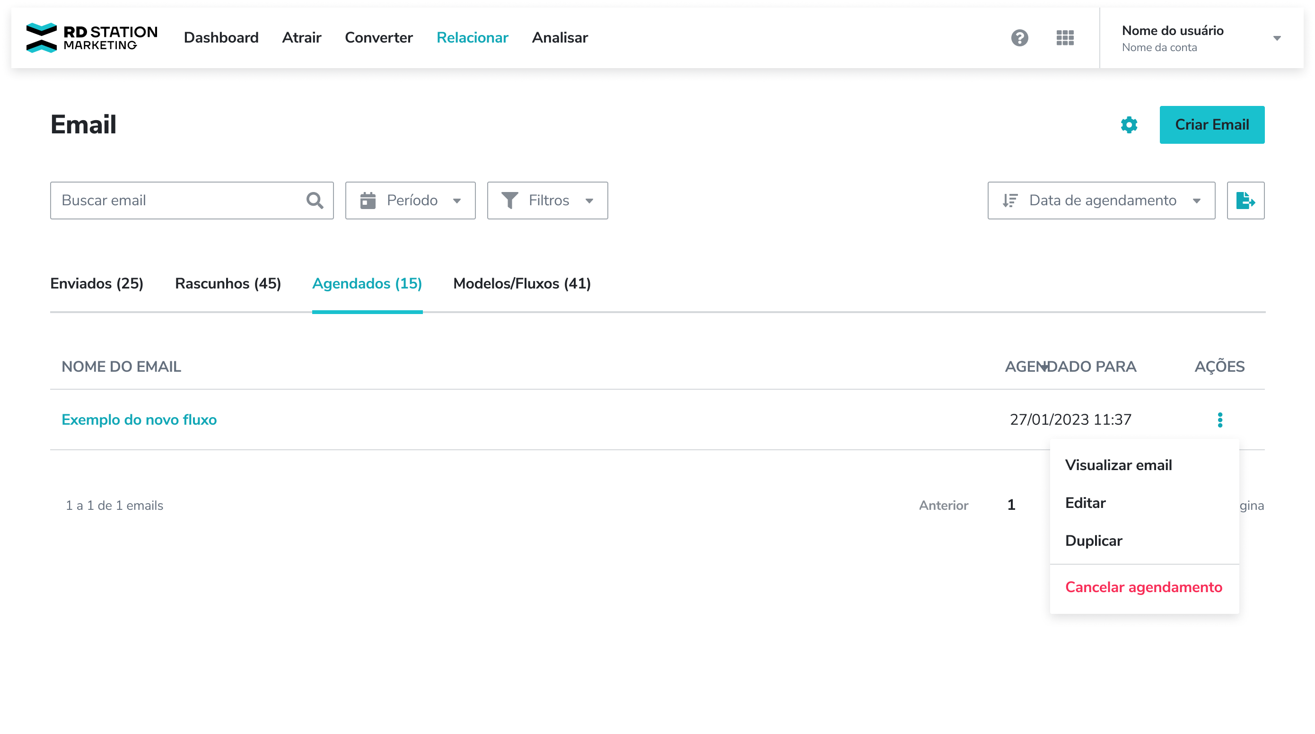
Task: Open email settings gear icon
Action: pos(1129,125)
